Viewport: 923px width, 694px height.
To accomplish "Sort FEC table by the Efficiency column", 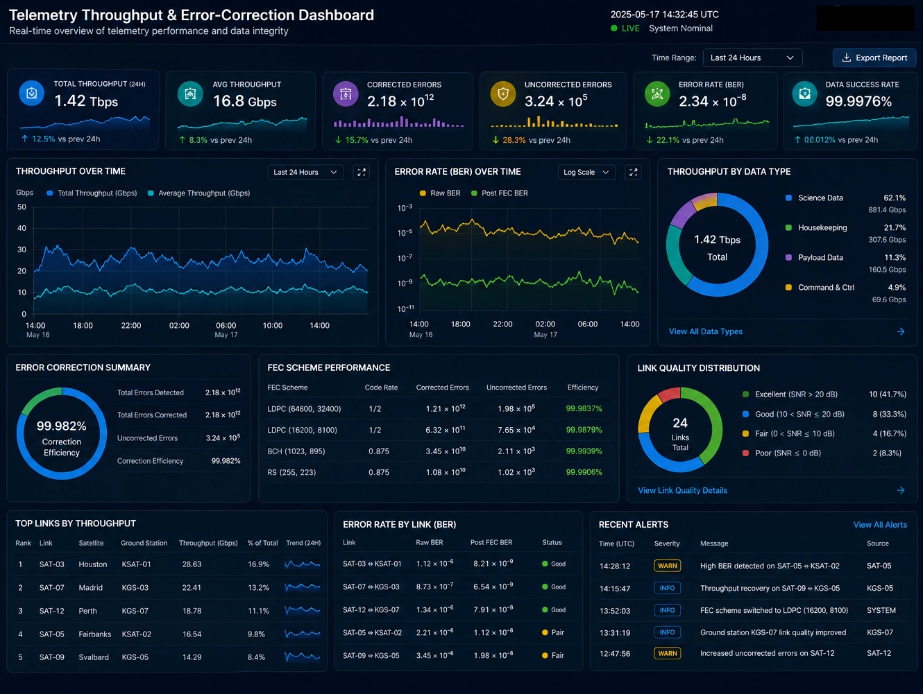I will pyautogui.click(x=583, y=388).
